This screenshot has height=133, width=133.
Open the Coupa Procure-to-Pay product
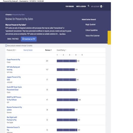click(x=14, y=60)
